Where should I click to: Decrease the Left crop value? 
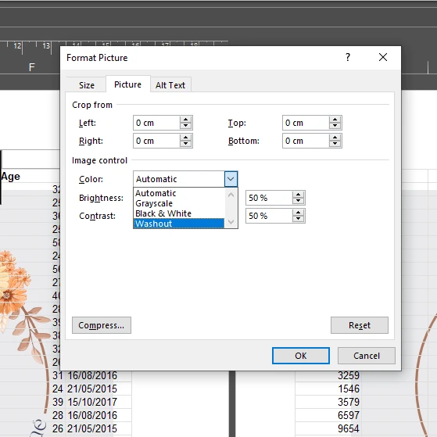point(185,126)
